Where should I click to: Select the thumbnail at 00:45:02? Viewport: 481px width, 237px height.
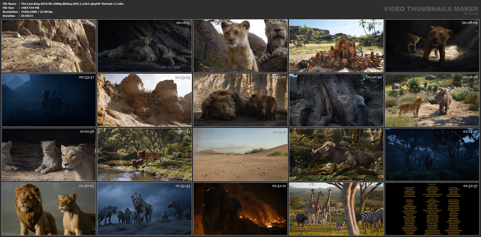(x=240, y=100)
